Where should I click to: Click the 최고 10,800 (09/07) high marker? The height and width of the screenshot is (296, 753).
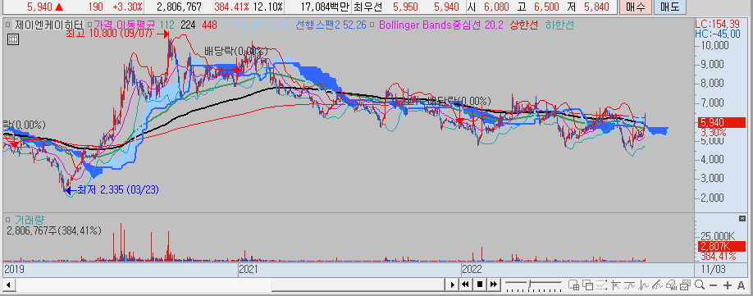tap(116, 34)
